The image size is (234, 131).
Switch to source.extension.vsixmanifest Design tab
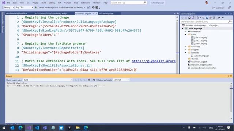point(51,13)
